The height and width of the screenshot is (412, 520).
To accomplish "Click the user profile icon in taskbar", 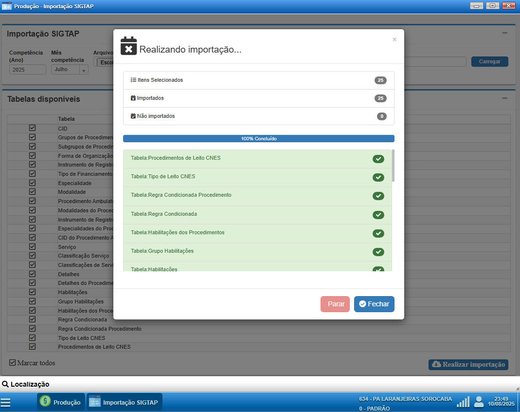I will coord(479,402).
